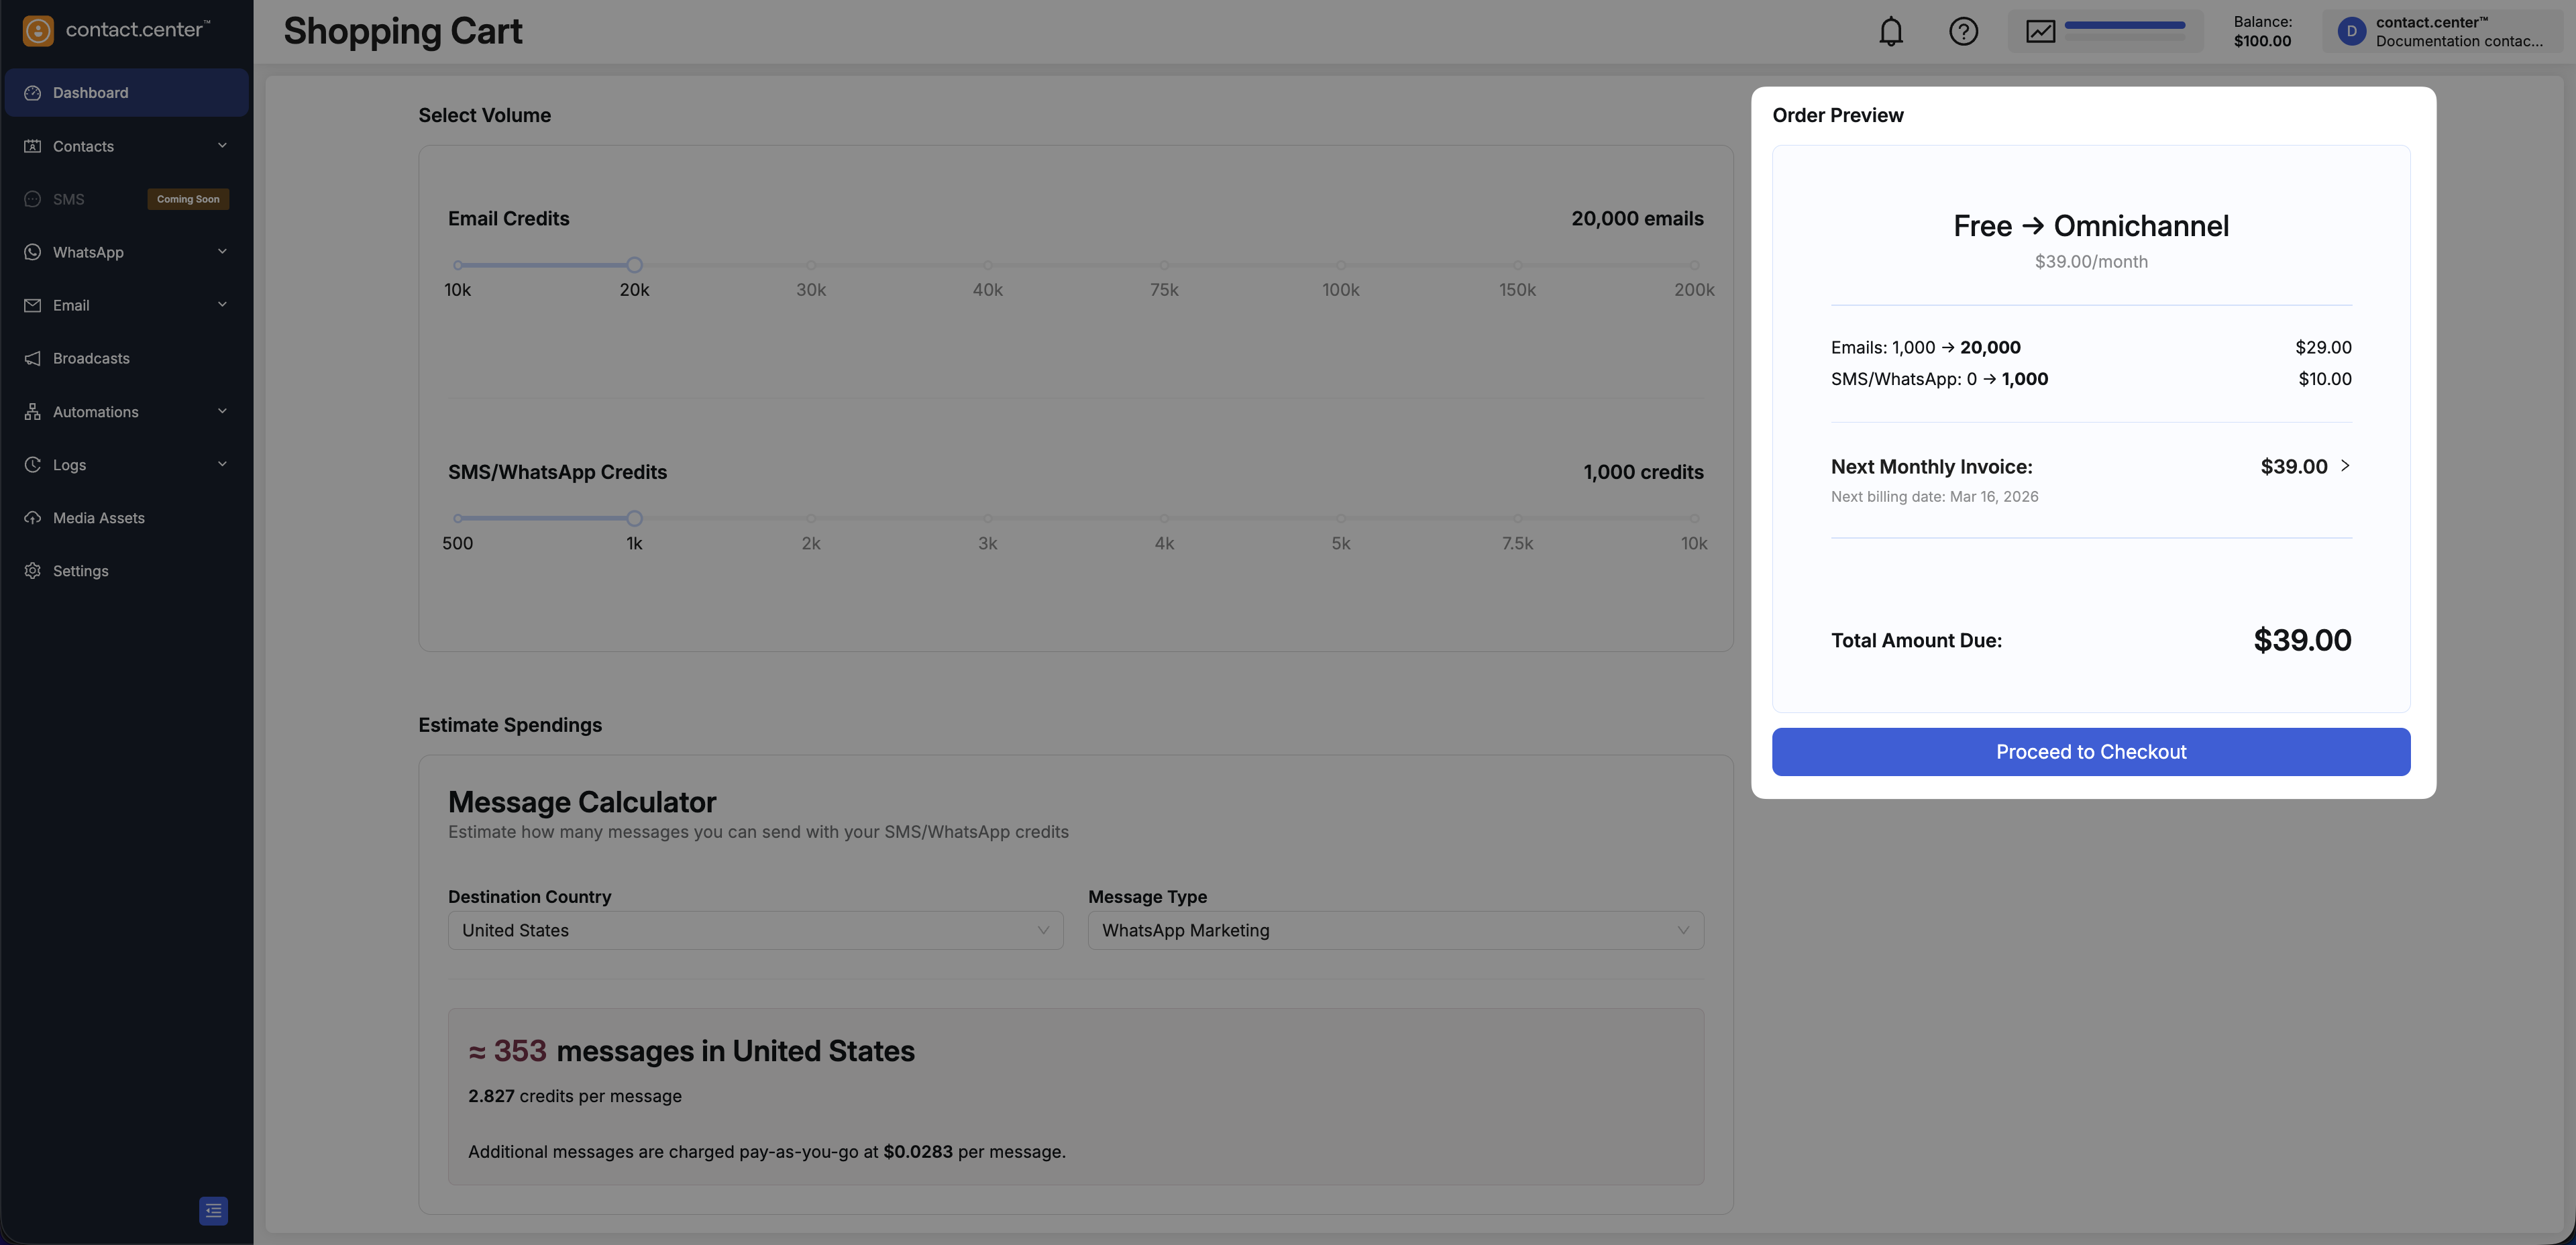Screen dimensions: 2576x1245
Task: Open the Message Type dropdown
Action: tap(1395, 930)
